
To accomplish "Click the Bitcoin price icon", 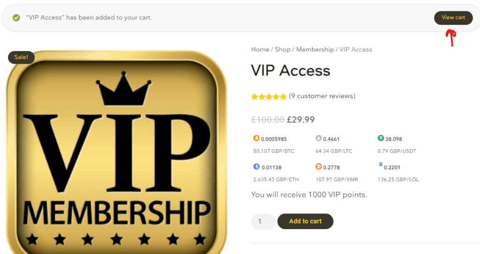I will point(256,138).
